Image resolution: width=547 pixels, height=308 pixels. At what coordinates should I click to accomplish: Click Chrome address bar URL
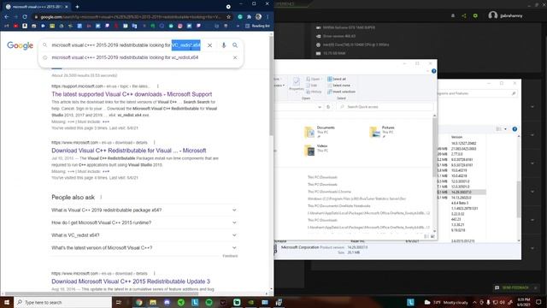coord(131,17)
